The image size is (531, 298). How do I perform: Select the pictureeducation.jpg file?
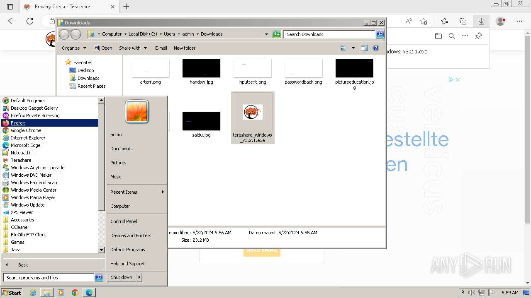(354, 74)
